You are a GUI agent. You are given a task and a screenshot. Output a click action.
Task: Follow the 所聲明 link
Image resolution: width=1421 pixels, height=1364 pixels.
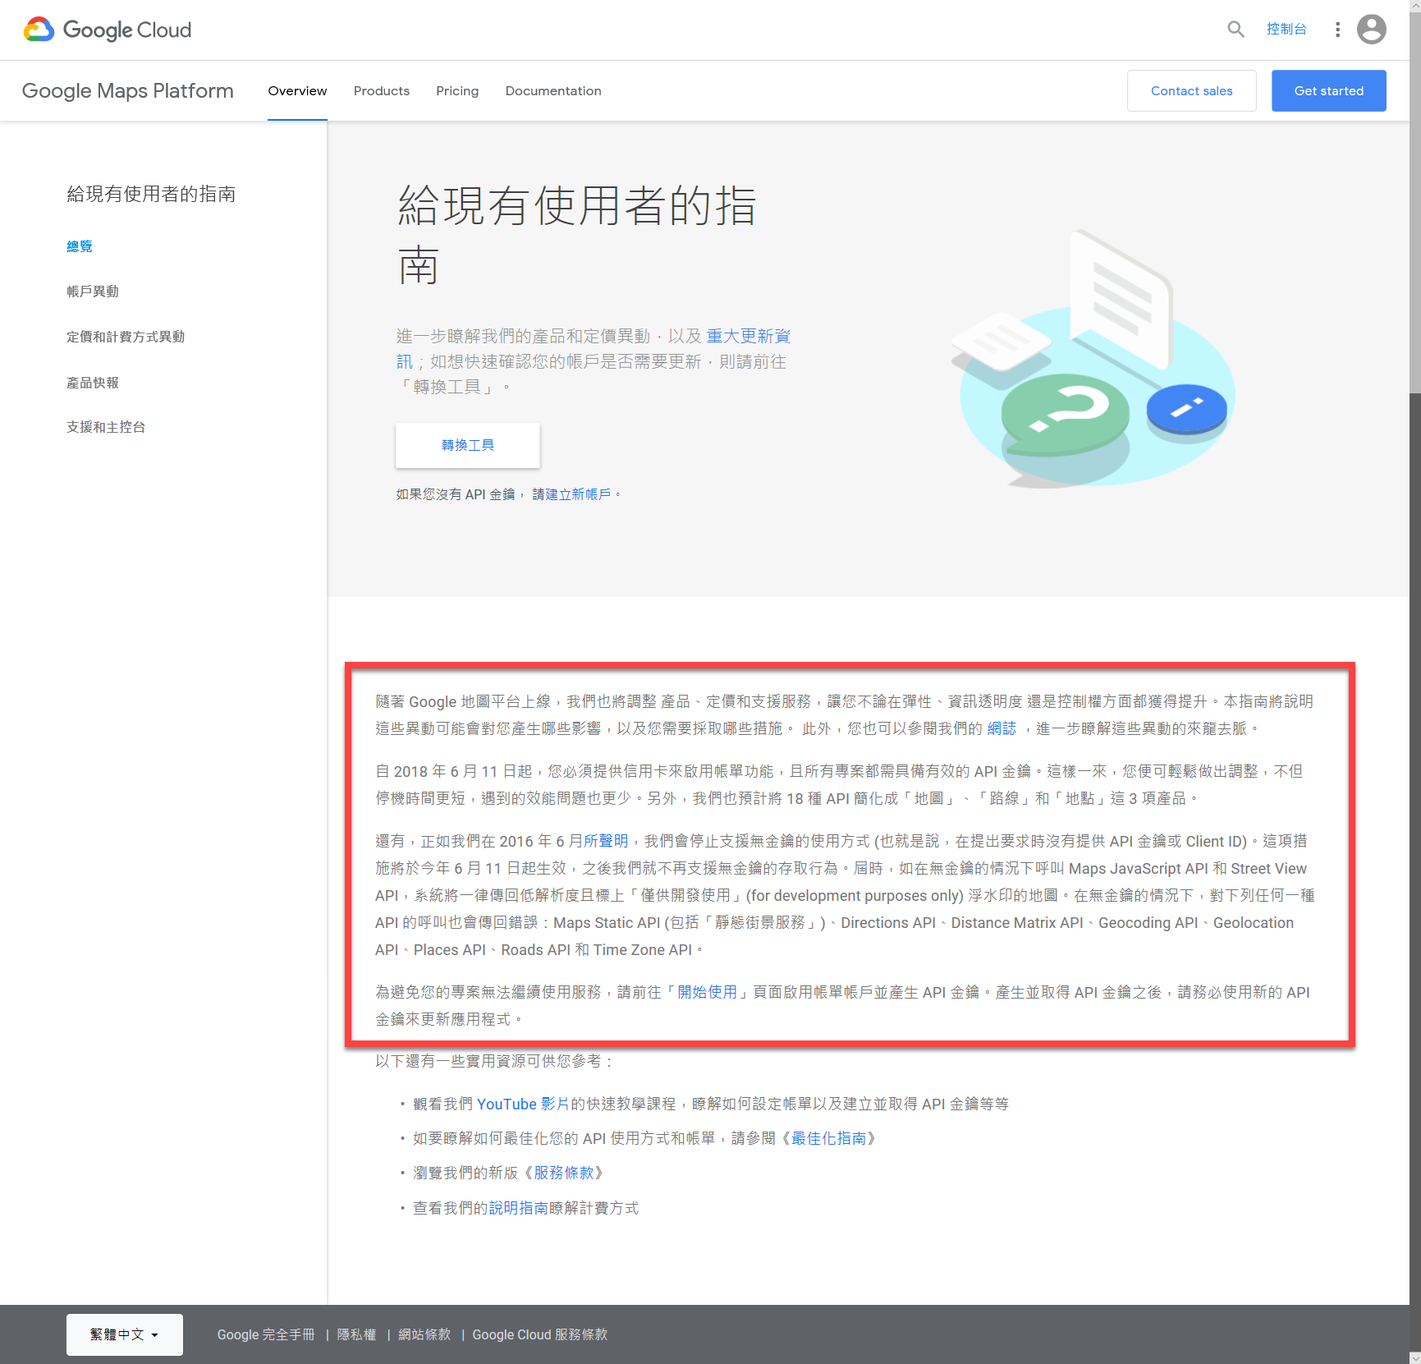[x=606, y=841]
